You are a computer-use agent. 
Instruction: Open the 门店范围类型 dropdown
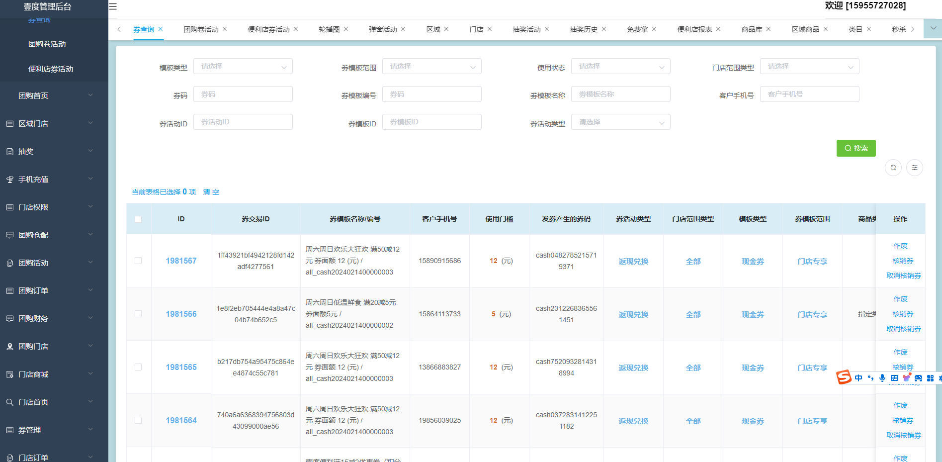tap(810, 66)
